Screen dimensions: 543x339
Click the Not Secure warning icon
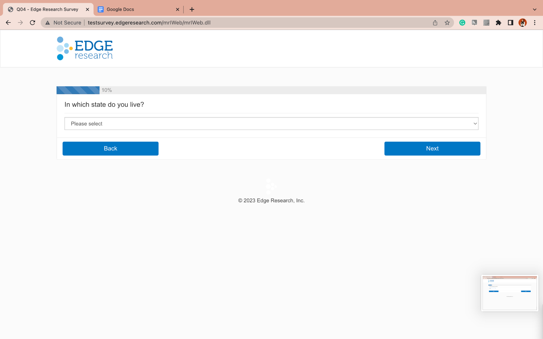tap(48, 23)
